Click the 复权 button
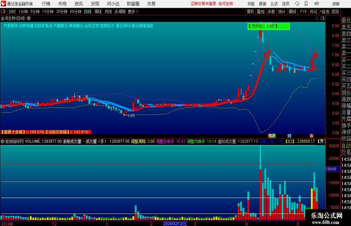Viewport: 351px width, 226px height. (250, 12)
